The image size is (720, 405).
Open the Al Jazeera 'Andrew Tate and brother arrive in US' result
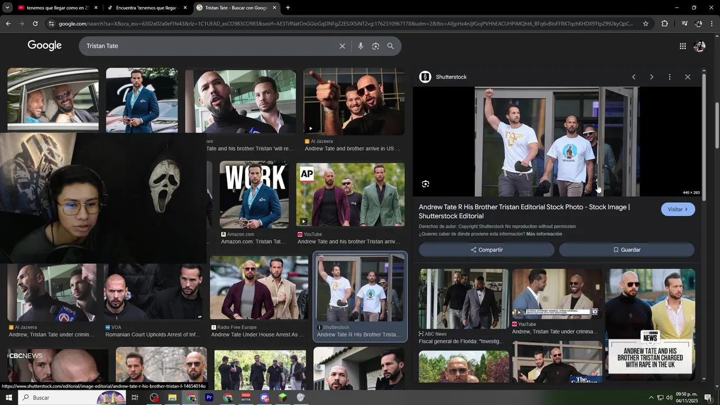pyautogui.click(x=354, y=102)
